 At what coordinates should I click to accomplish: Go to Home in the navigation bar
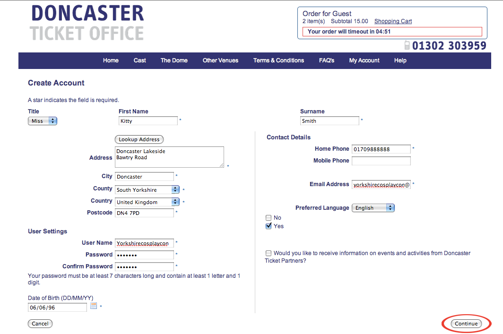click(111, 60)
